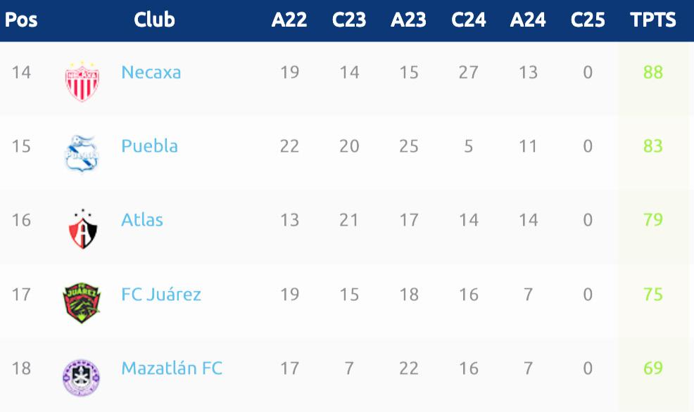Image resolution: width=694 pixels, height=412 pixels.
Task: Sort by the TPTS column header
Action: click(x=653, y=20)
